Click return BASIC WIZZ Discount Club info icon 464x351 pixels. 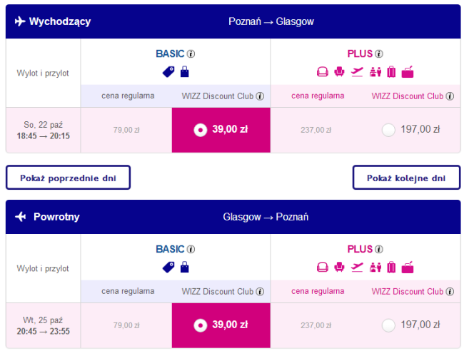[260, 292]
